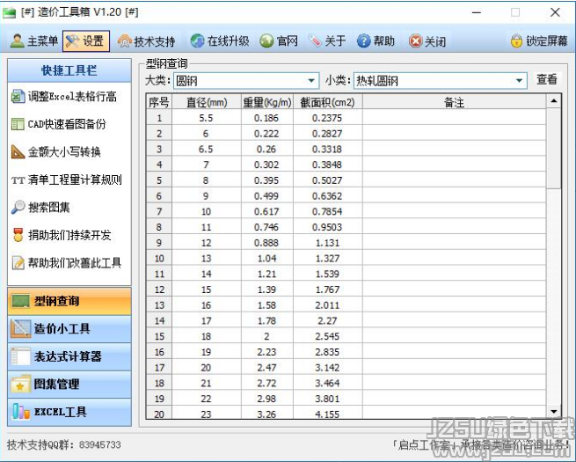The height and width of the screenshot is (462, 576).
Task: Select weight cell 2.72
Action: 267,384
